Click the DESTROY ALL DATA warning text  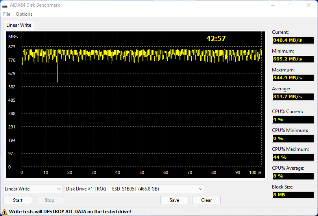click(x=70, y=212)
